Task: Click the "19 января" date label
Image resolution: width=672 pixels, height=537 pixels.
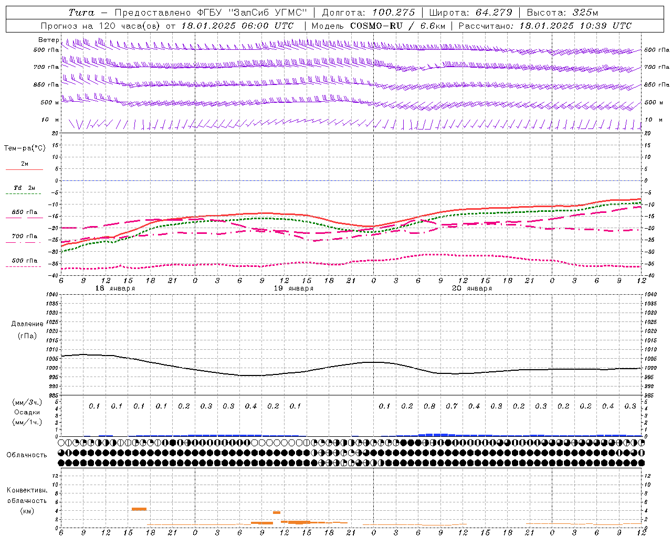Action: 293,288
